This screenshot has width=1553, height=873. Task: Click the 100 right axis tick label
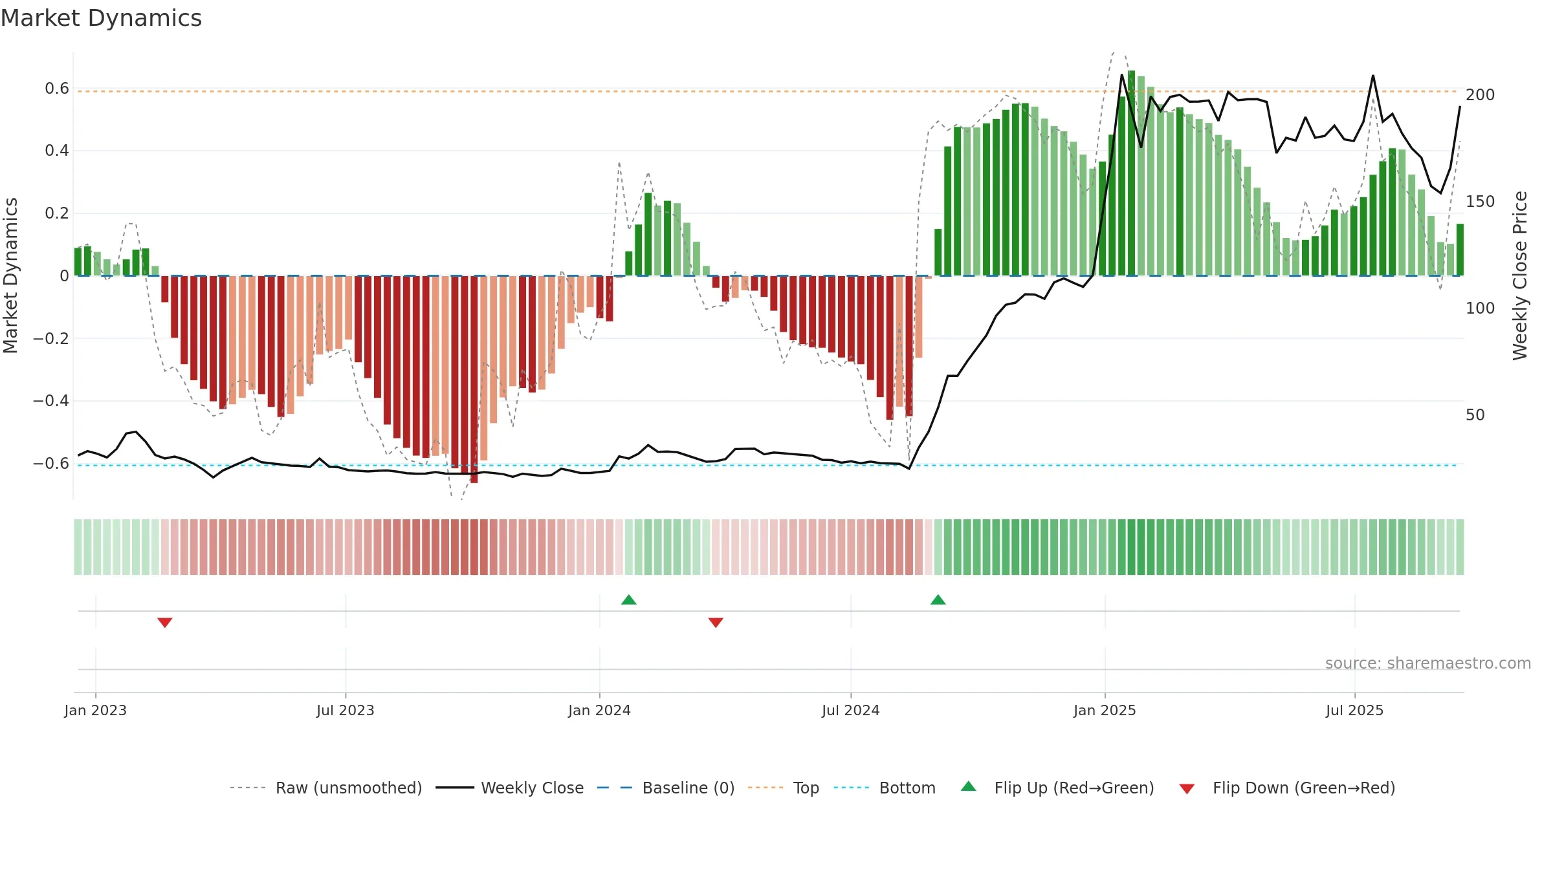point(1481,308)
